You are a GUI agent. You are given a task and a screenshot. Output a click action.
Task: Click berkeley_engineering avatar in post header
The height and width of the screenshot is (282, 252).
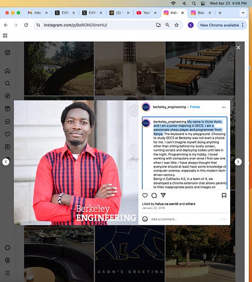[x=146, y=107]
